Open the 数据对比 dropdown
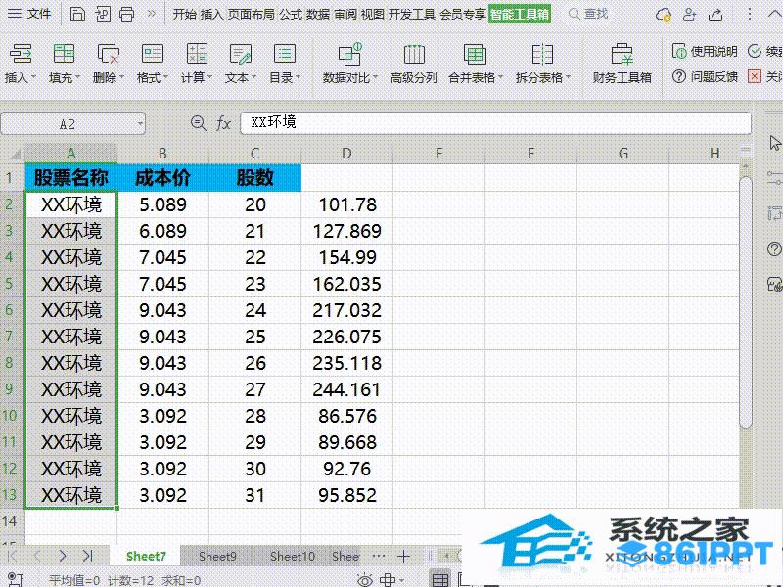Viewport: 783px width, 587px height. coord(349,64)
